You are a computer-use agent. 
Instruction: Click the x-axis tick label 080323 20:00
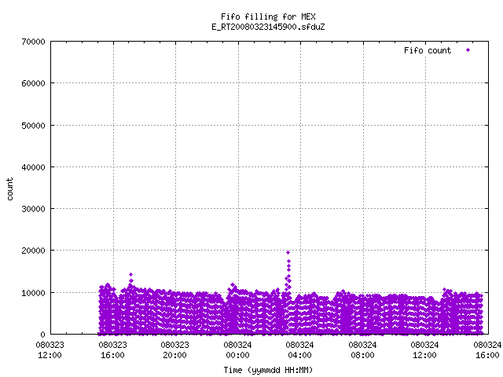(174, 350)
